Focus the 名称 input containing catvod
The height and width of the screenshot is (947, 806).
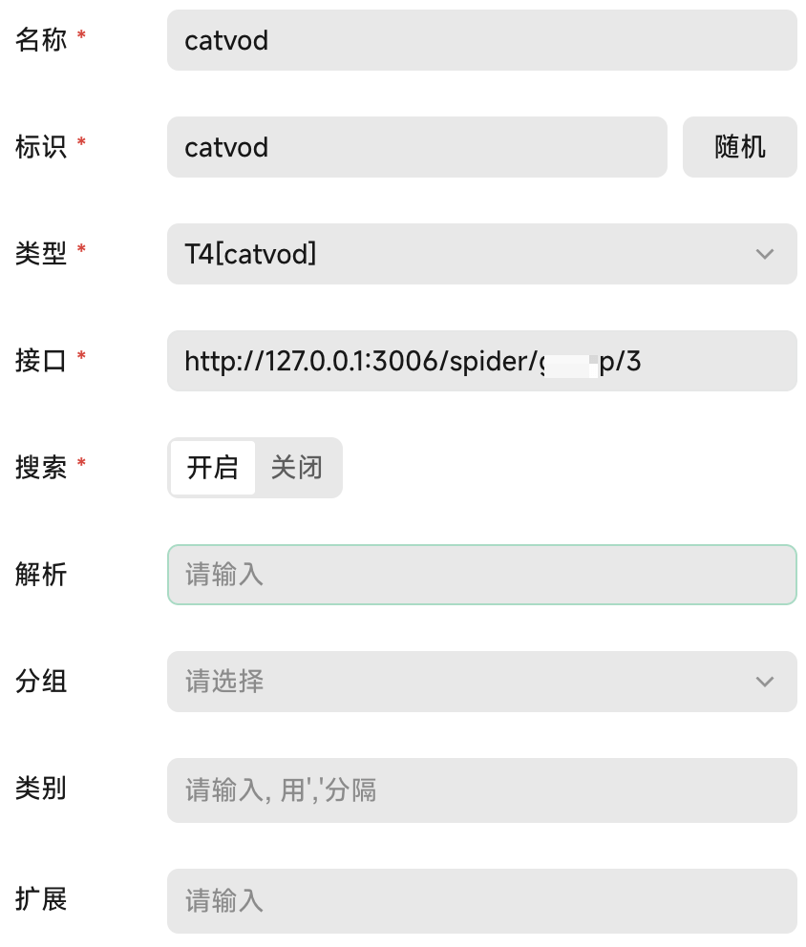click(481, 40)
